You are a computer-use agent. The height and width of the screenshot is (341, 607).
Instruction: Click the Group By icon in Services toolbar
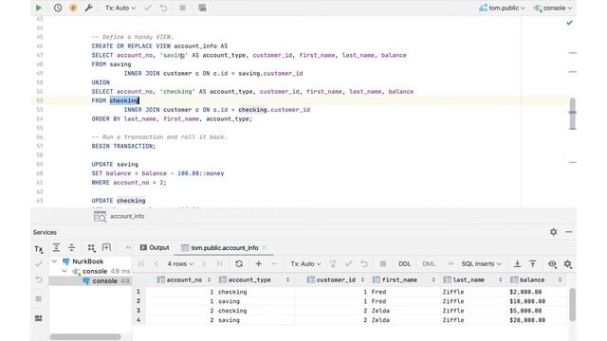(x=91, y=247)
